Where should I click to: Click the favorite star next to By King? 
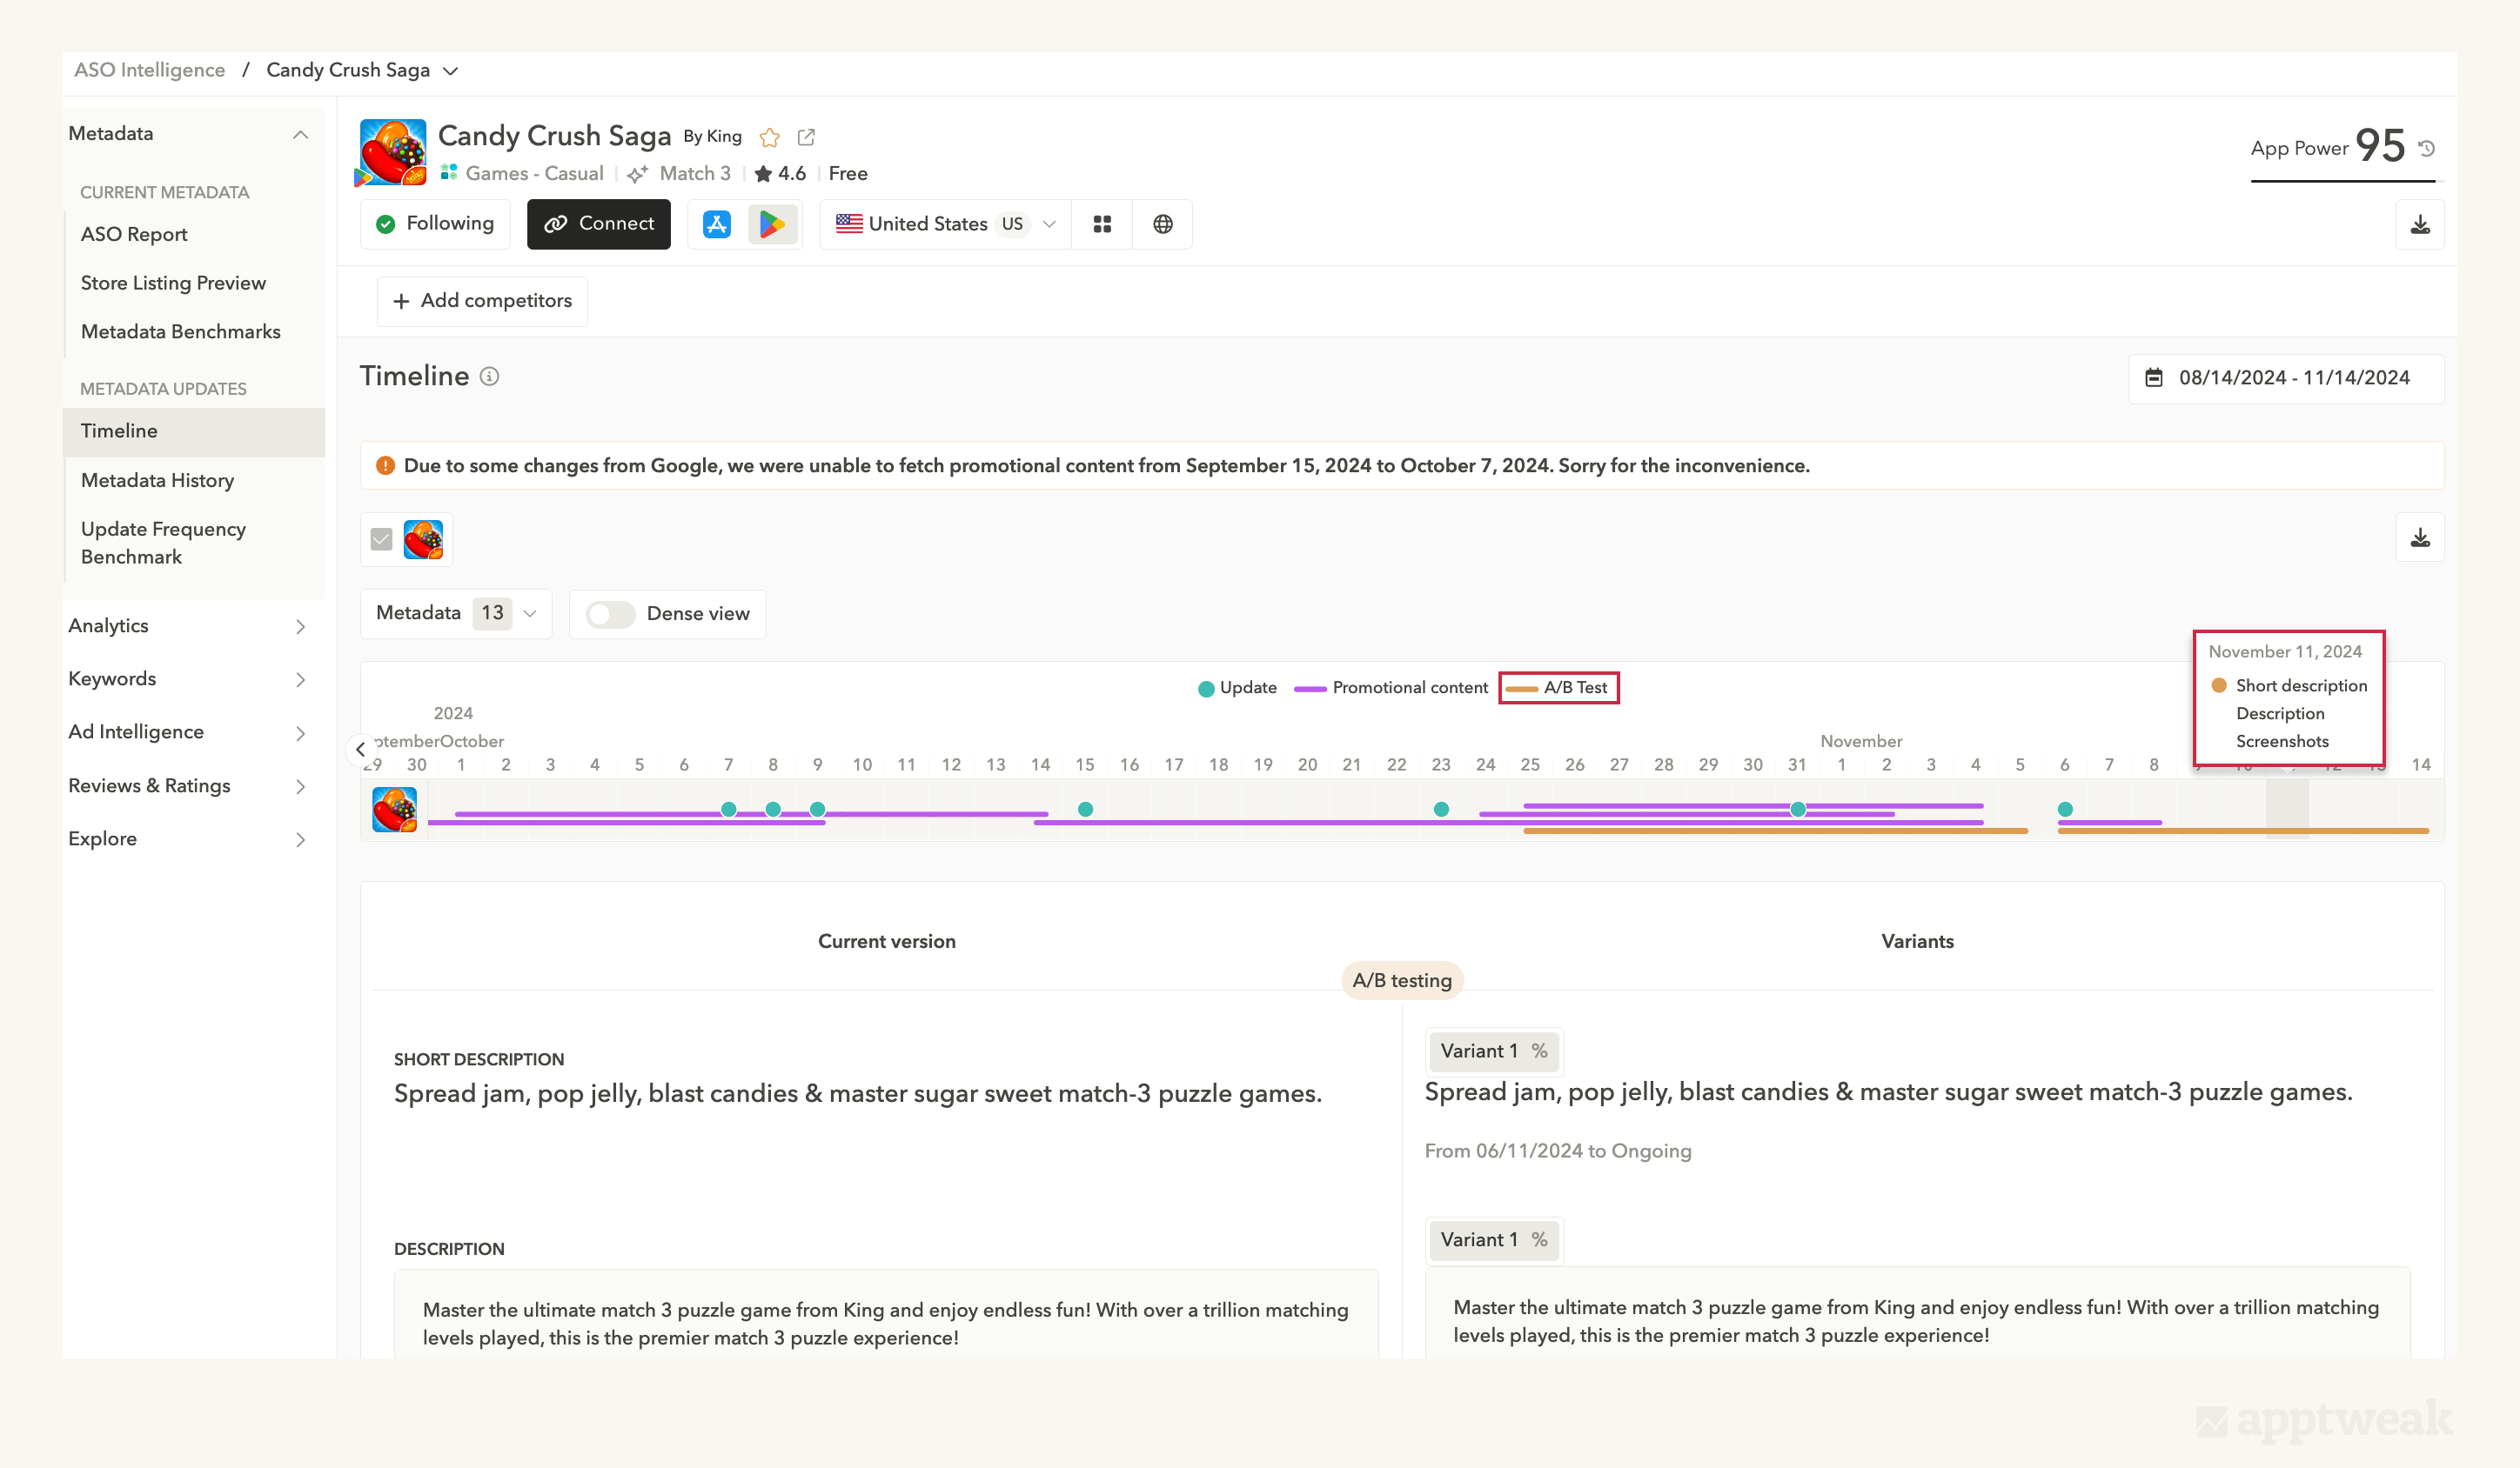(769, 137)
